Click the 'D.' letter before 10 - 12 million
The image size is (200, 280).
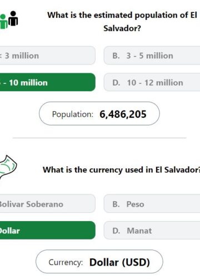tap(116, 83)
